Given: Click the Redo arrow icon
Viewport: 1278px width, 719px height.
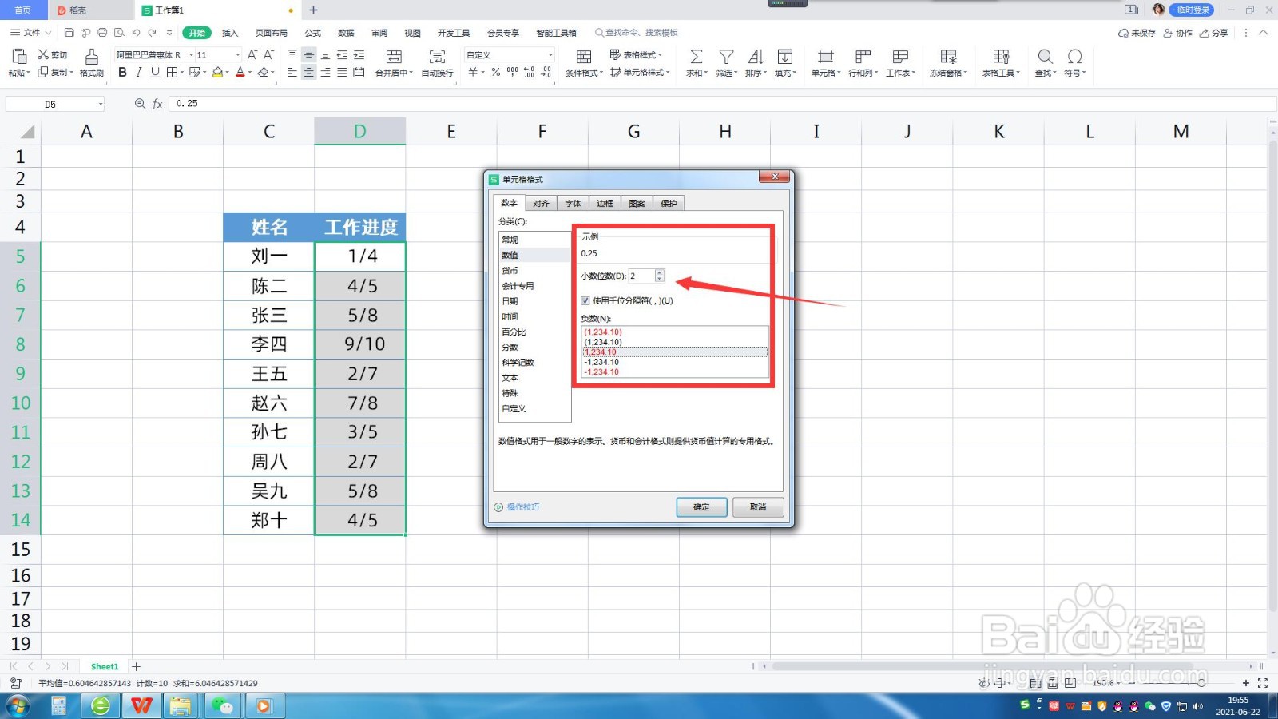Looking at the screenshot, I should point(152,33).
